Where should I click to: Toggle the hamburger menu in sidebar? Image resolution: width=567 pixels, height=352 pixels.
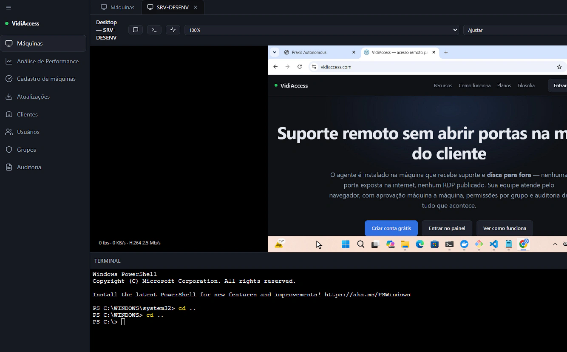tap(9, 8)
